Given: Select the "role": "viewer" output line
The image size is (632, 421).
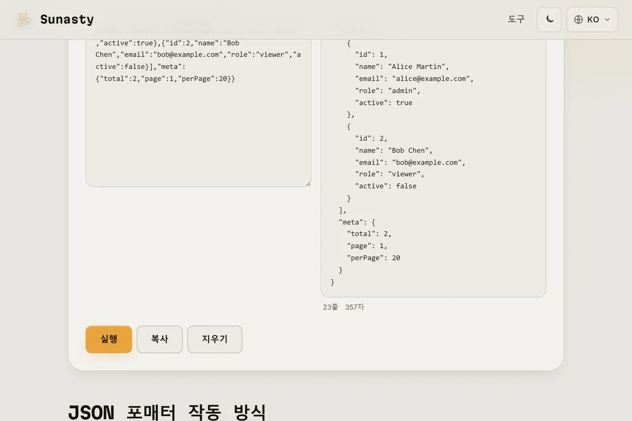Looking at the screenshot, I should (x=390, y=174).
